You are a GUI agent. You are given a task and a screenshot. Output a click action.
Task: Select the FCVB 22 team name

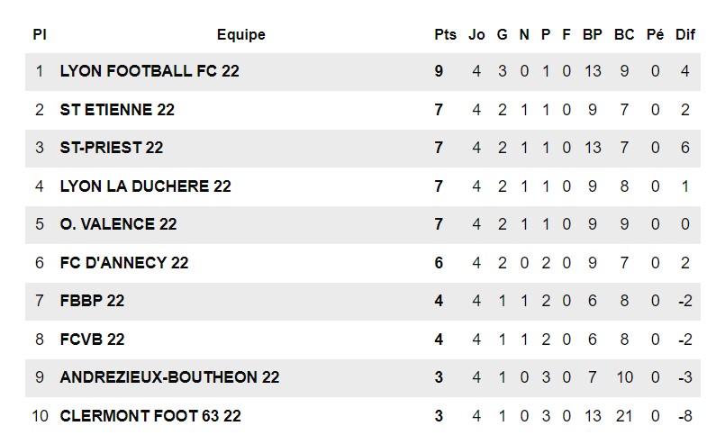click(x=92, y=340)
